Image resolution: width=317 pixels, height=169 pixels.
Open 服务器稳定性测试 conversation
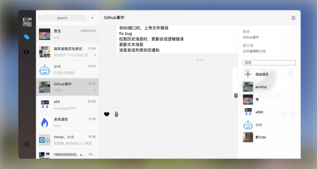pos(67,52)
